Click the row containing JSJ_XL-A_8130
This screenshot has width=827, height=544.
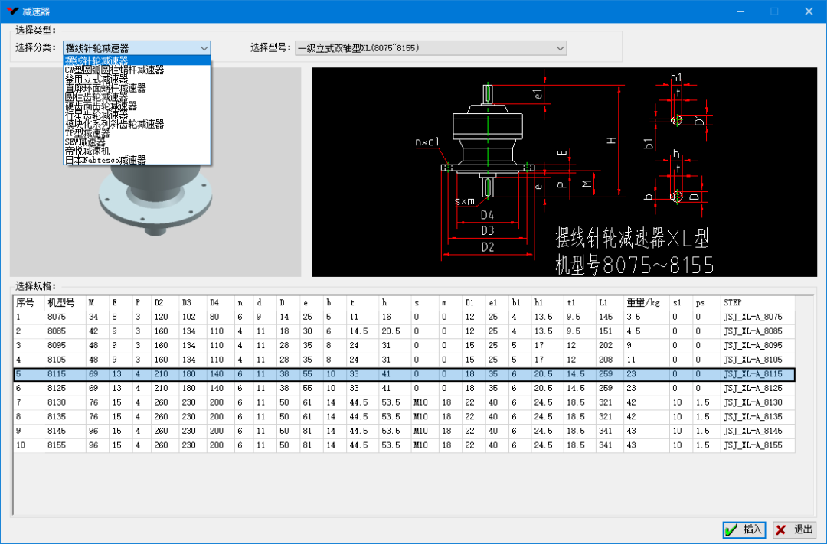[x=753, y=402]
